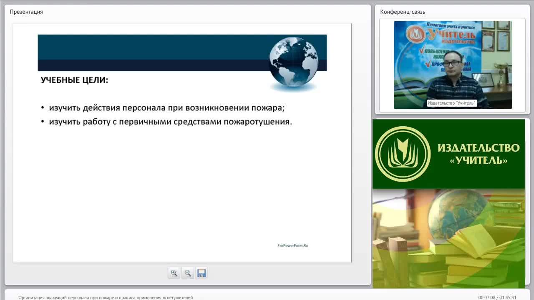Screen dimensions: 534x300
Task: Click the speaker's webcam video feed
Action: [x=453, y=65]
